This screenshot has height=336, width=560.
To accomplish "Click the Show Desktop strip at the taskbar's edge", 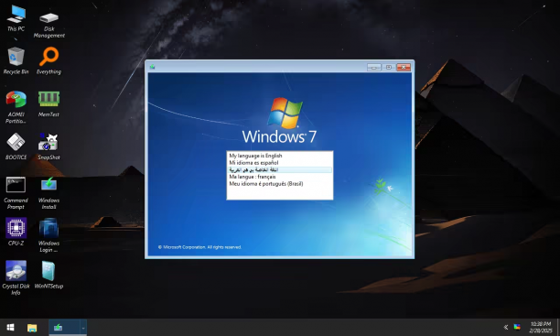I will click(x=558, y=328).
